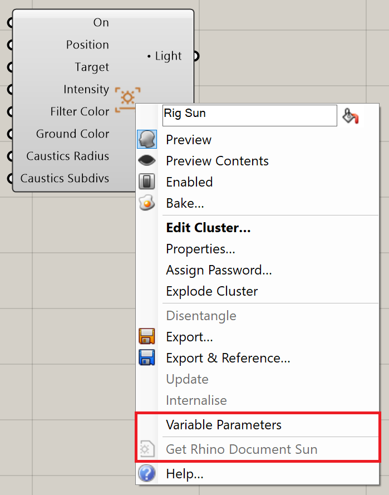Click the Preview head icon
Image resolution: width=389 pixels, height=495 pixels.
point(147,139)
